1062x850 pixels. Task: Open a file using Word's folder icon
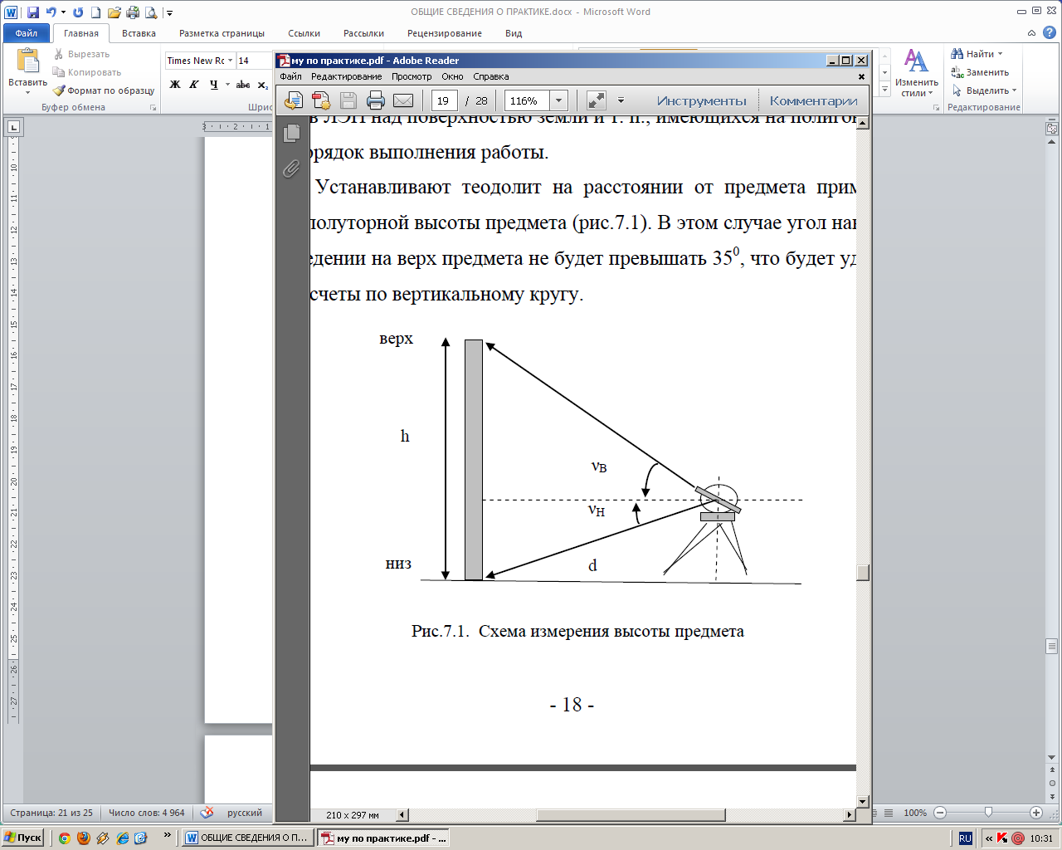tap(114, 12)
